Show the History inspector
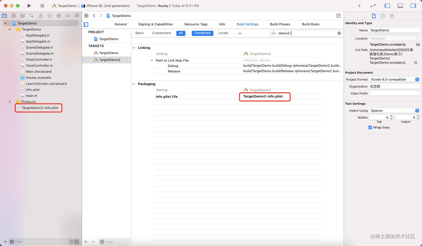 coord(383,16)
